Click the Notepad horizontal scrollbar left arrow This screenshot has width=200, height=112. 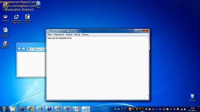click(48, 98)
